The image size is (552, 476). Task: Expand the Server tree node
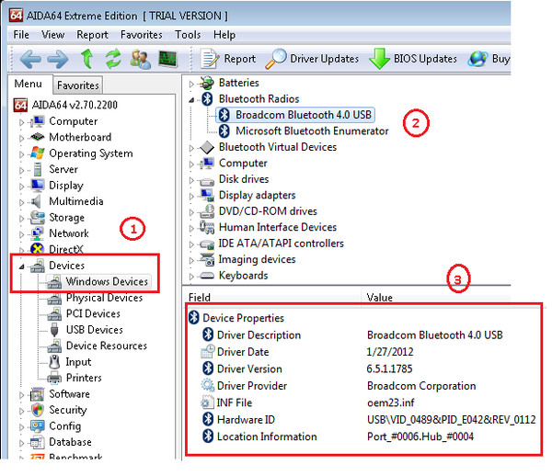[21, 171]
